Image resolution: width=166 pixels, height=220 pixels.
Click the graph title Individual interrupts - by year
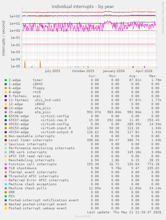click(x=83, y=7)
